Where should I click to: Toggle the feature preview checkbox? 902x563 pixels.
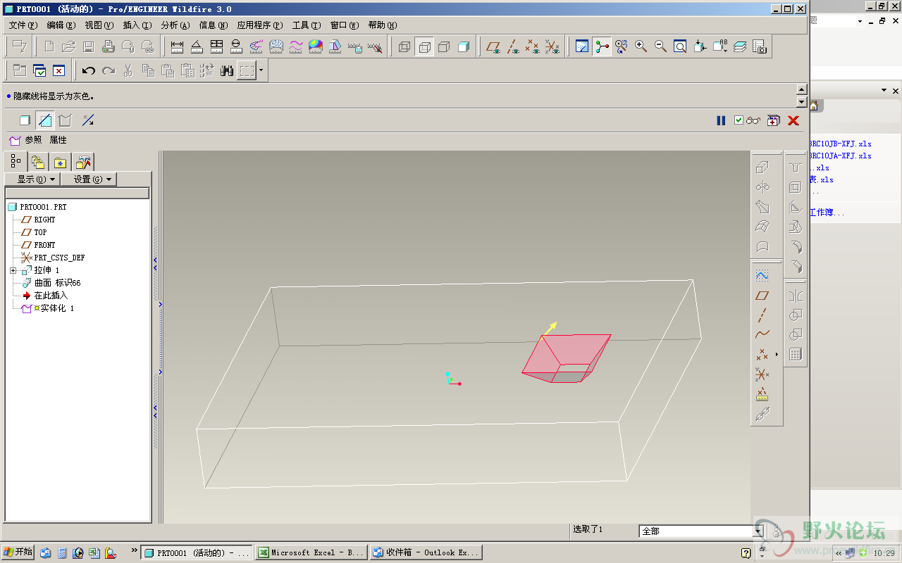pos(739,120)
